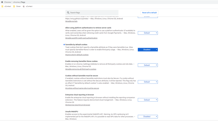The image size is (218, 121).
Task: Open dropdown for Cookies without SameSite must be secure
Action: 148,82
